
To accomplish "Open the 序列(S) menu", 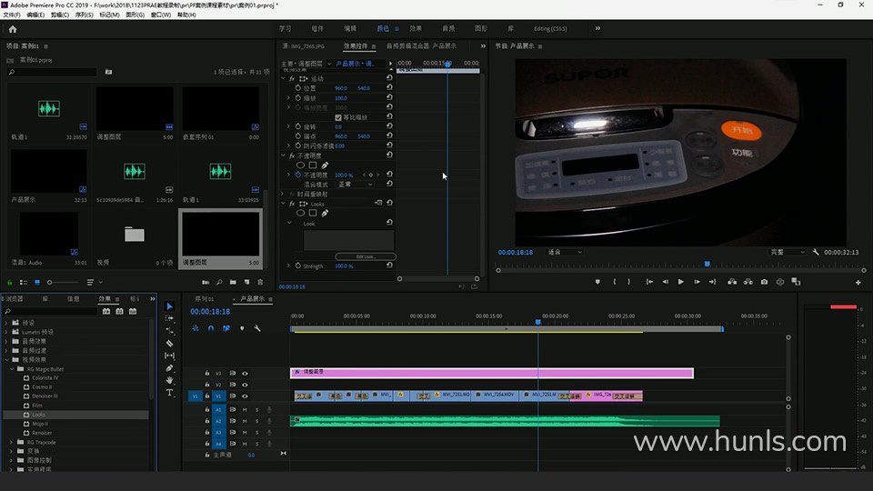I will pyautogui.click(x=84, y=15).
